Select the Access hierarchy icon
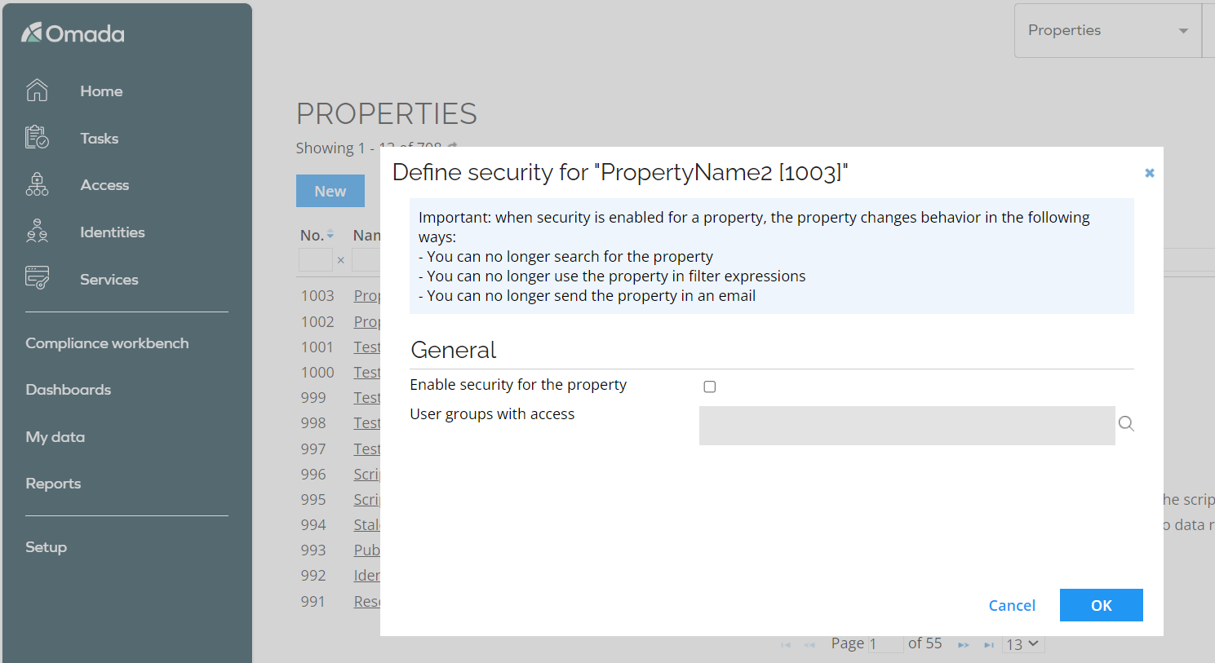1215x663 pixels. tap(37, 184)
